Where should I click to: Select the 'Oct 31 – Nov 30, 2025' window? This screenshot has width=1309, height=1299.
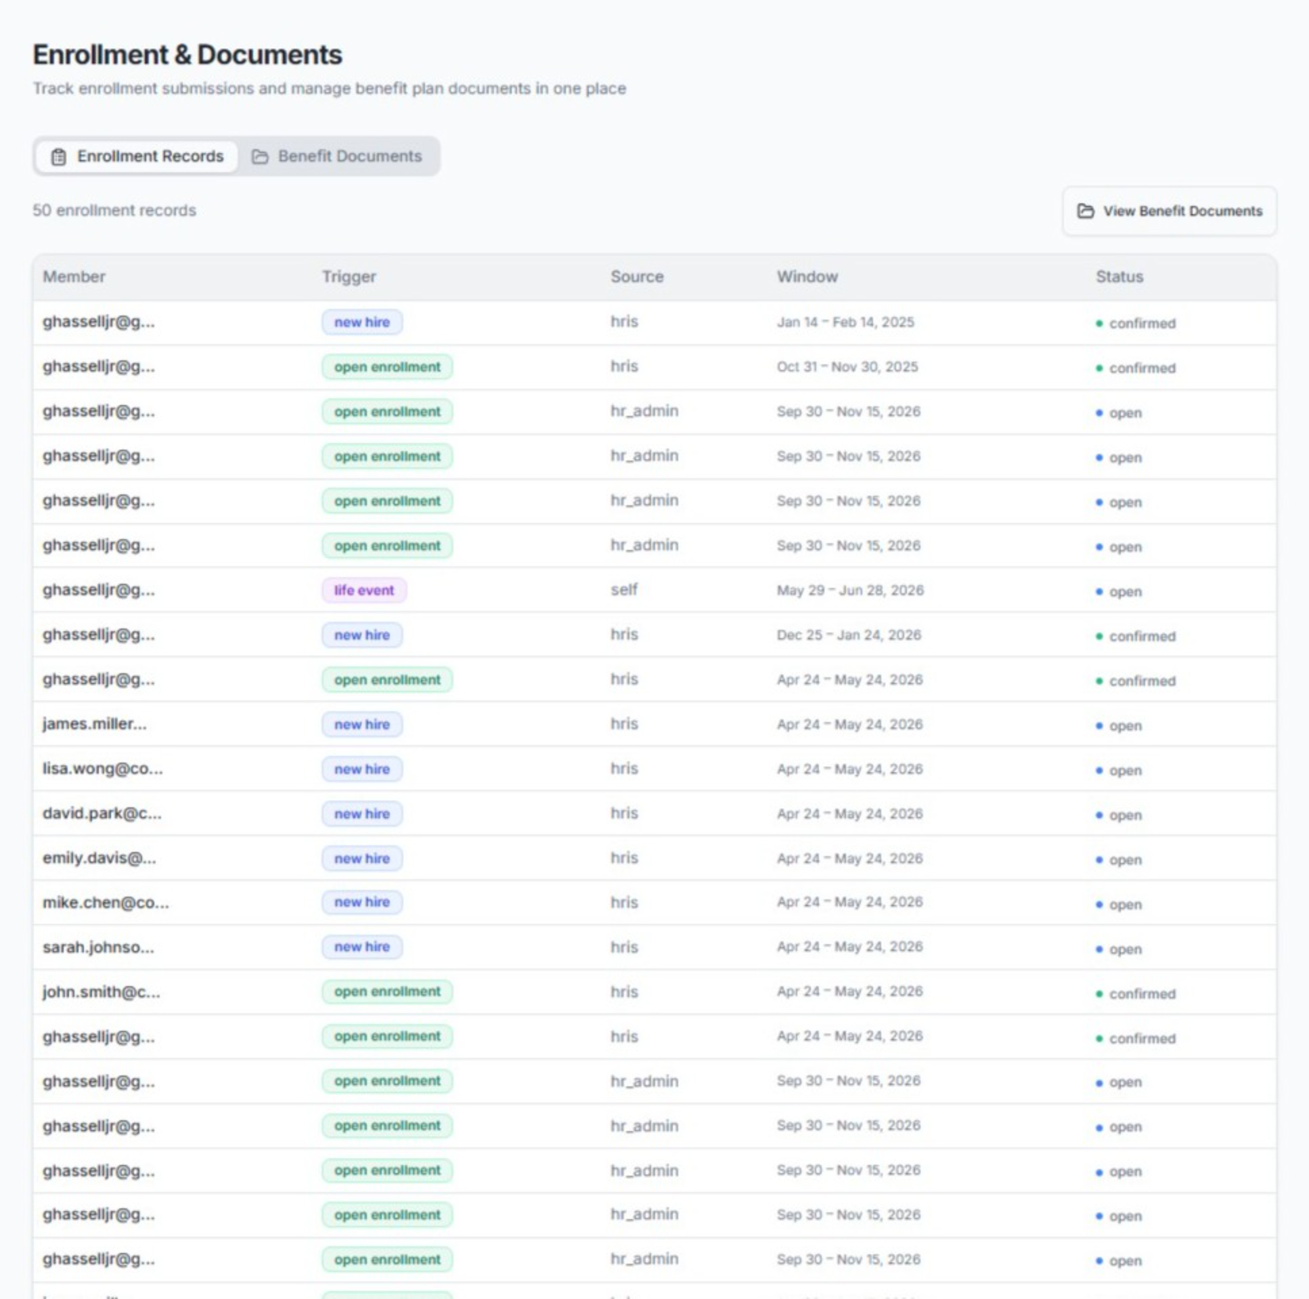[847, 367]
